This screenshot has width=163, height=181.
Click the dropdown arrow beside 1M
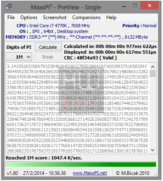tap(28, 57)
